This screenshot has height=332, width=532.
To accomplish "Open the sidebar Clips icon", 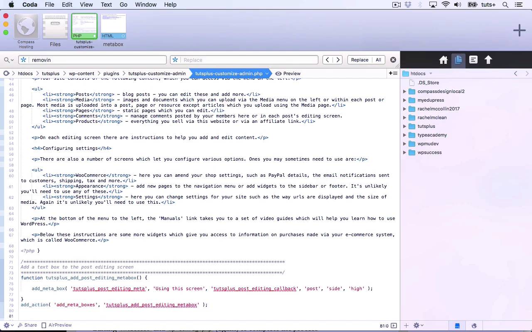I will pyautogui.click(x=473, y=60).
